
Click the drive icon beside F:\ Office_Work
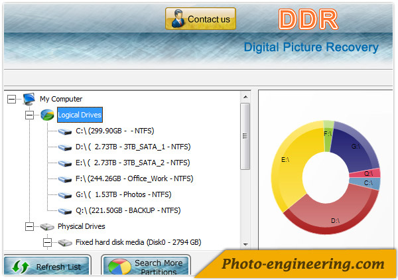pyautogui.click(x=65, y=179)
